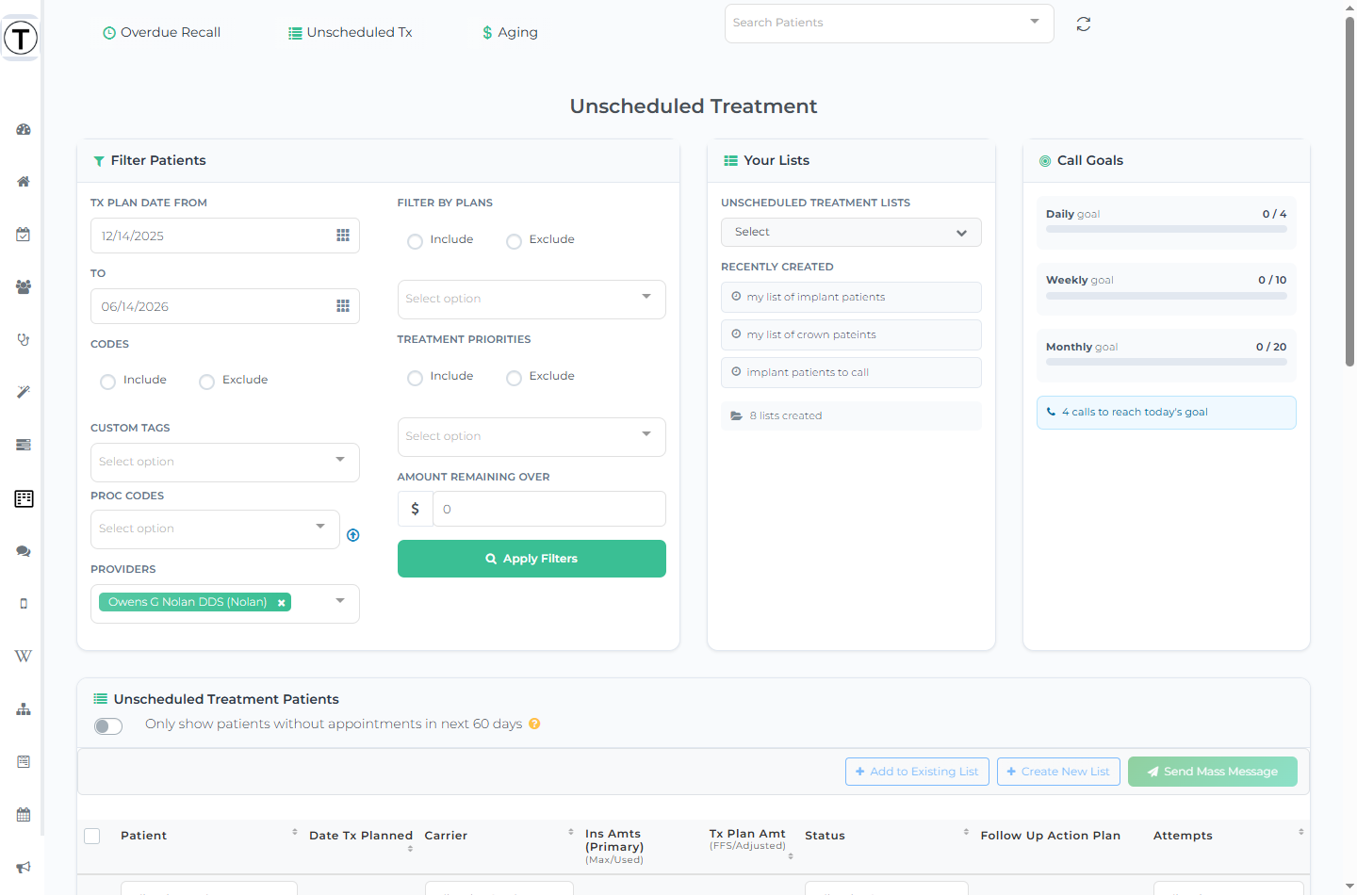Sort the table by Patient column
1357x895 pixels.
[x=295, y=832]
